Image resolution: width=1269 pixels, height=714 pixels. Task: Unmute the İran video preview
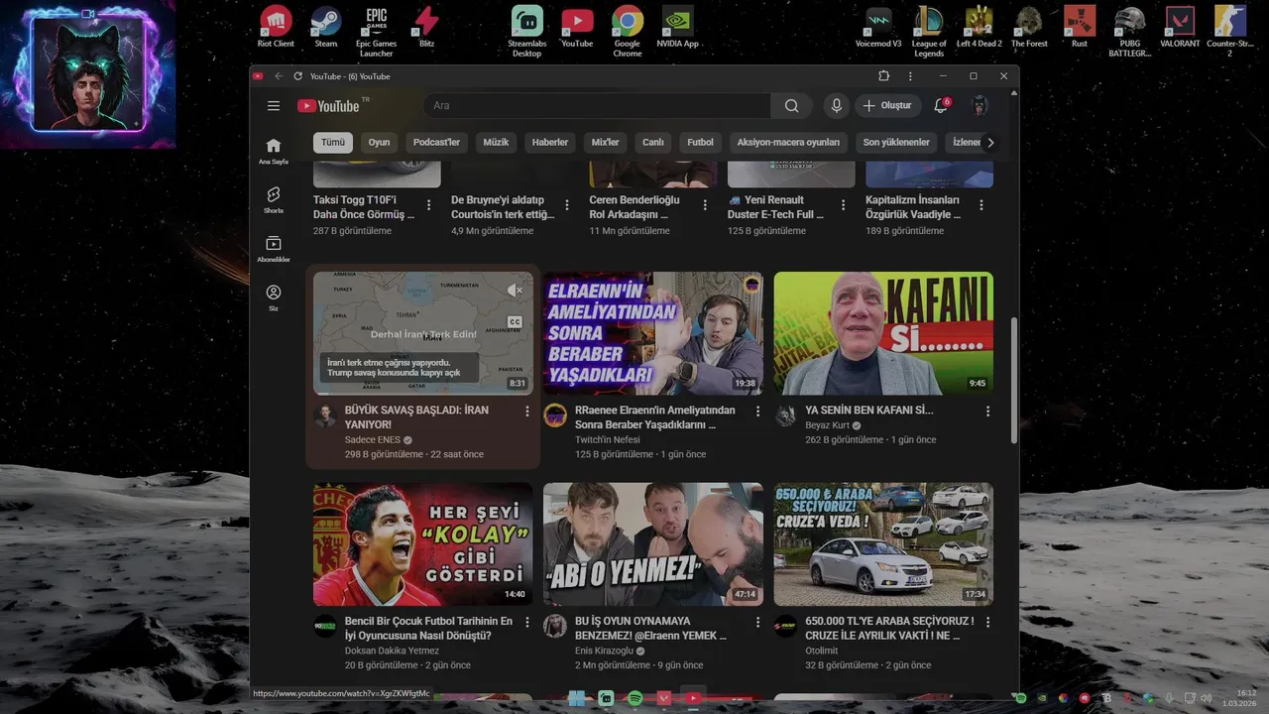(x=515, y=291)
